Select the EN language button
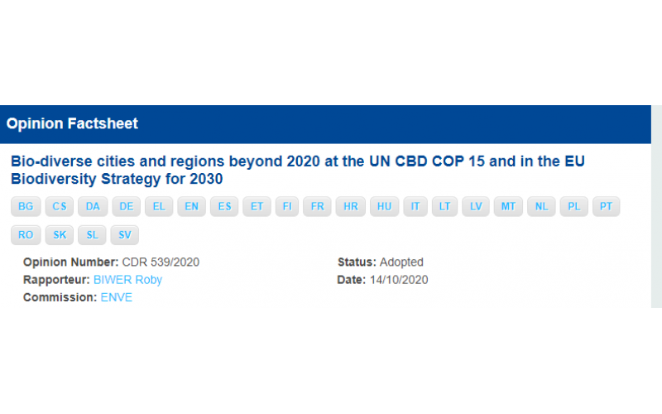The width and height of the screenshot is (662, 414). [191, 206]
